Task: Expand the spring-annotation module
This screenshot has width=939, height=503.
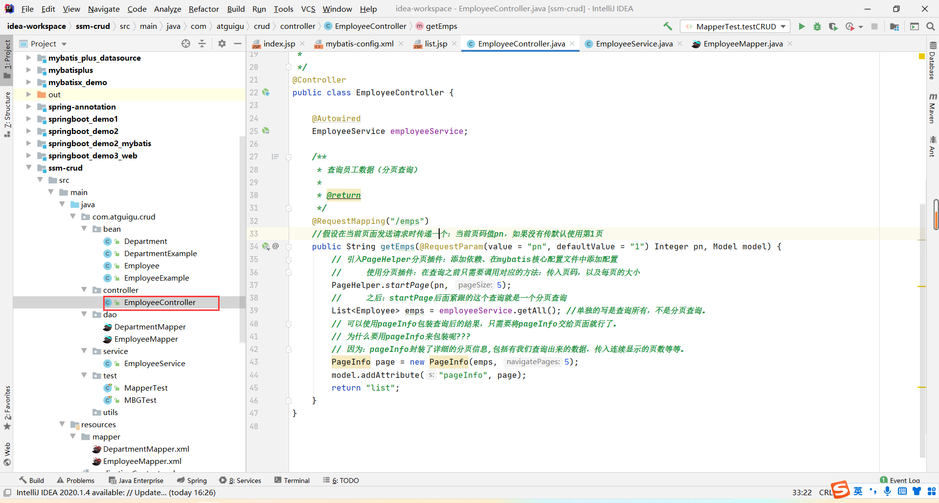Action: point(29,107)
